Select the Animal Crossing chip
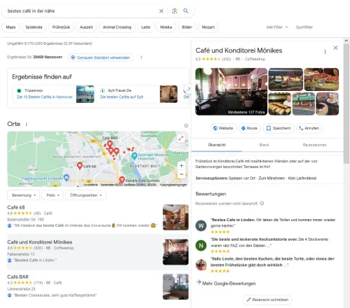 point(117,27)
